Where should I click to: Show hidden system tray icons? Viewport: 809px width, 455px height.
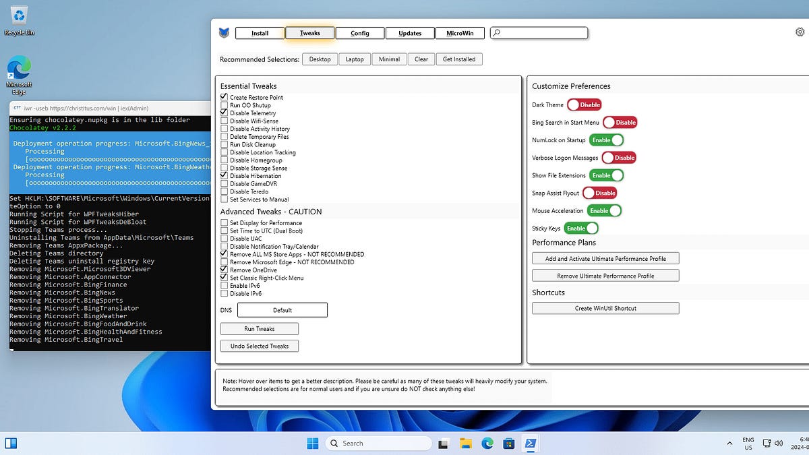click(730, 444)
